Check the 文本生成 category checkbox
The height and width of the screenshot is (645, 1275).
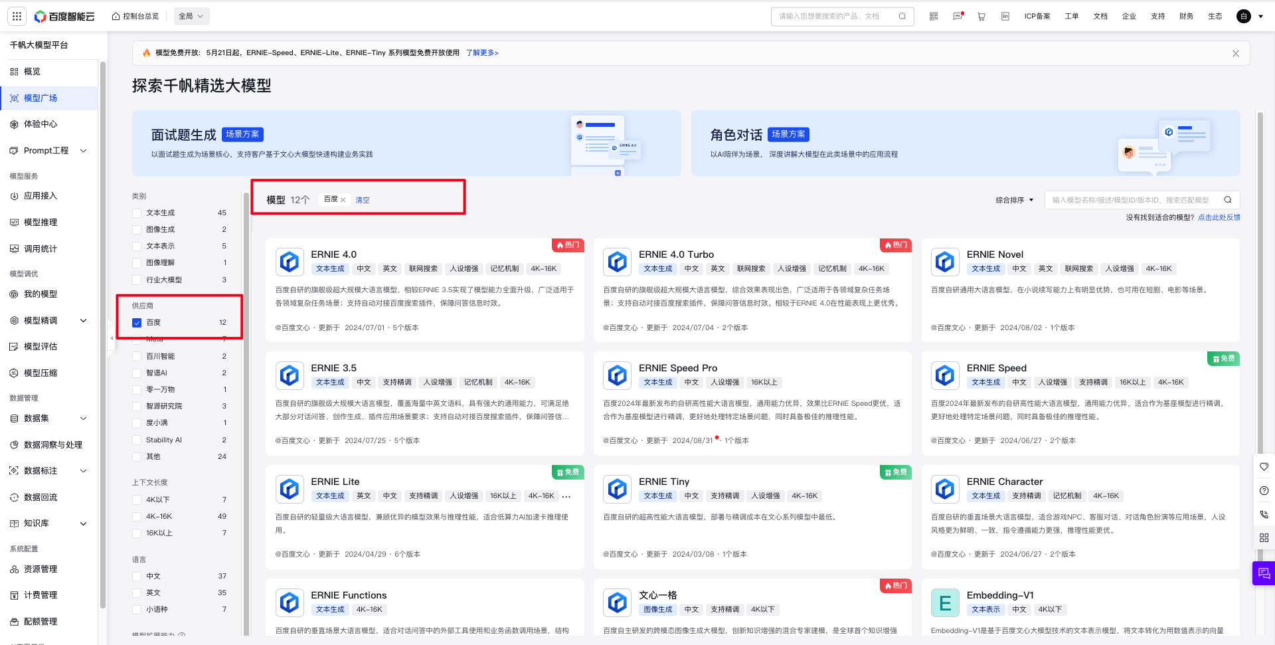(137, 213)
